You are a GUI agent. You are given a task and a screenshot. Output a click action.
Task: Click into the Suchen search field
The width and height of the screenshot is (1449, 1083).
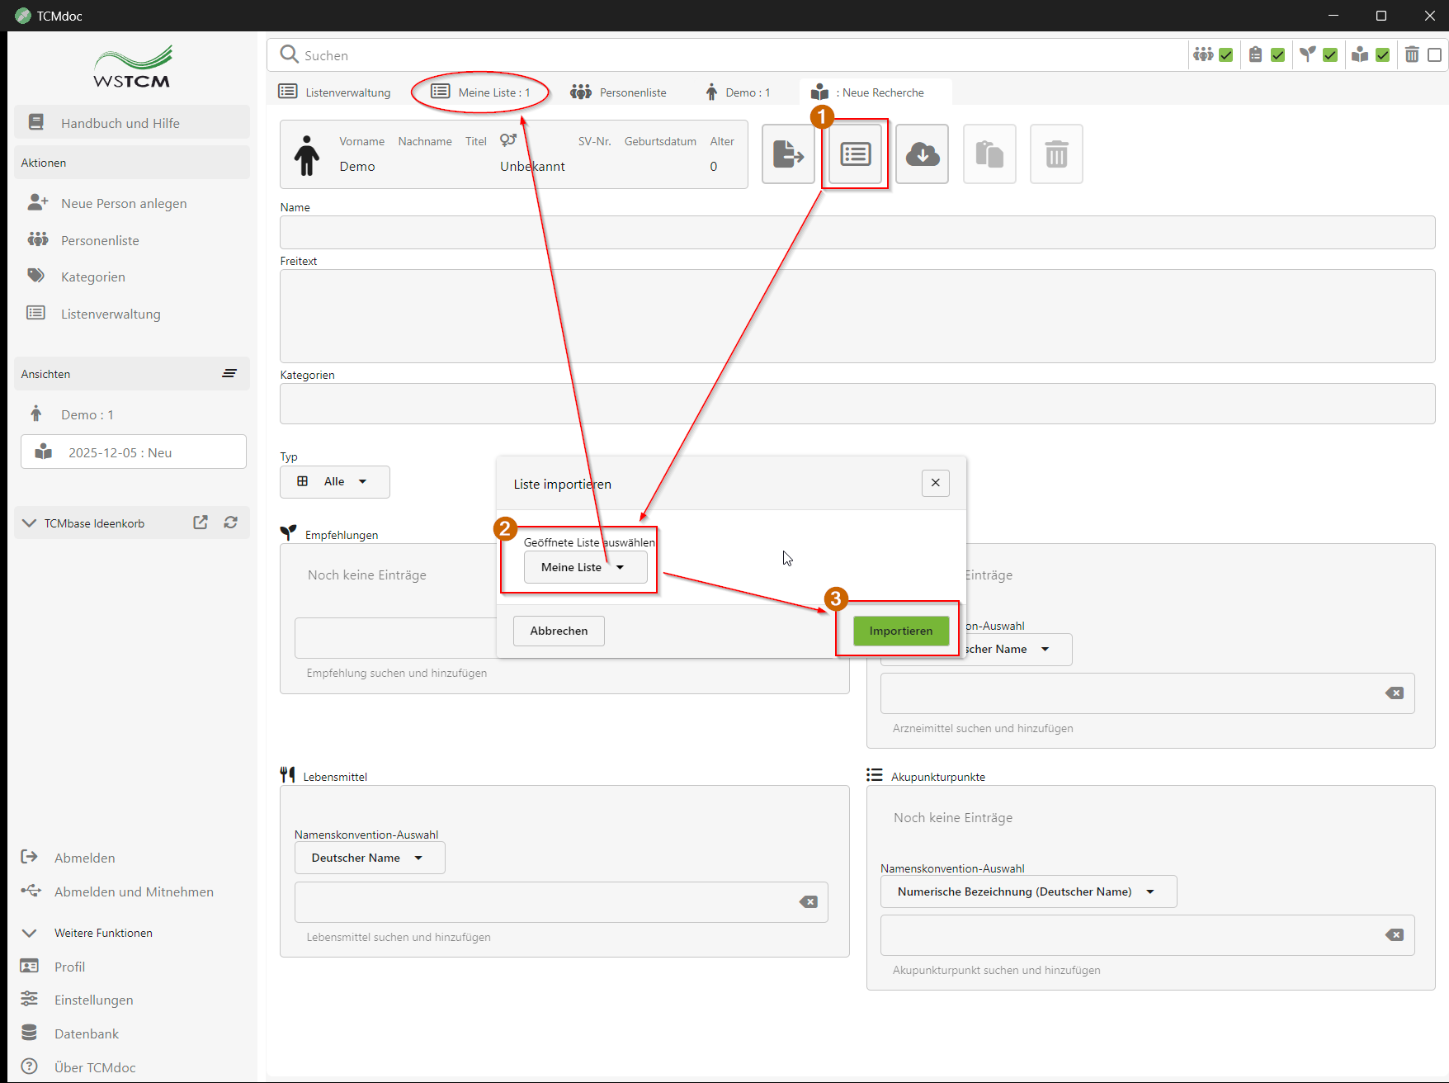click(726, 55)
